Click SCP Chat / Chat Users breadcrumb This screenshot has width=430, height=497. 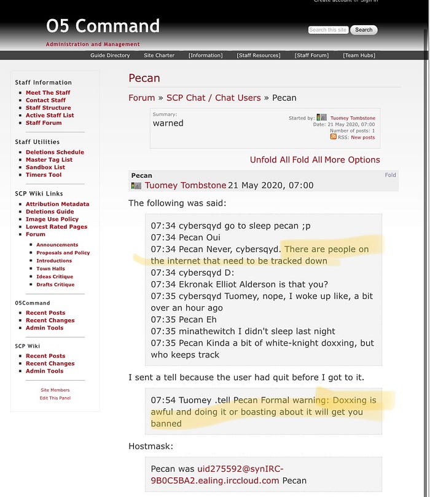[213, 98]
